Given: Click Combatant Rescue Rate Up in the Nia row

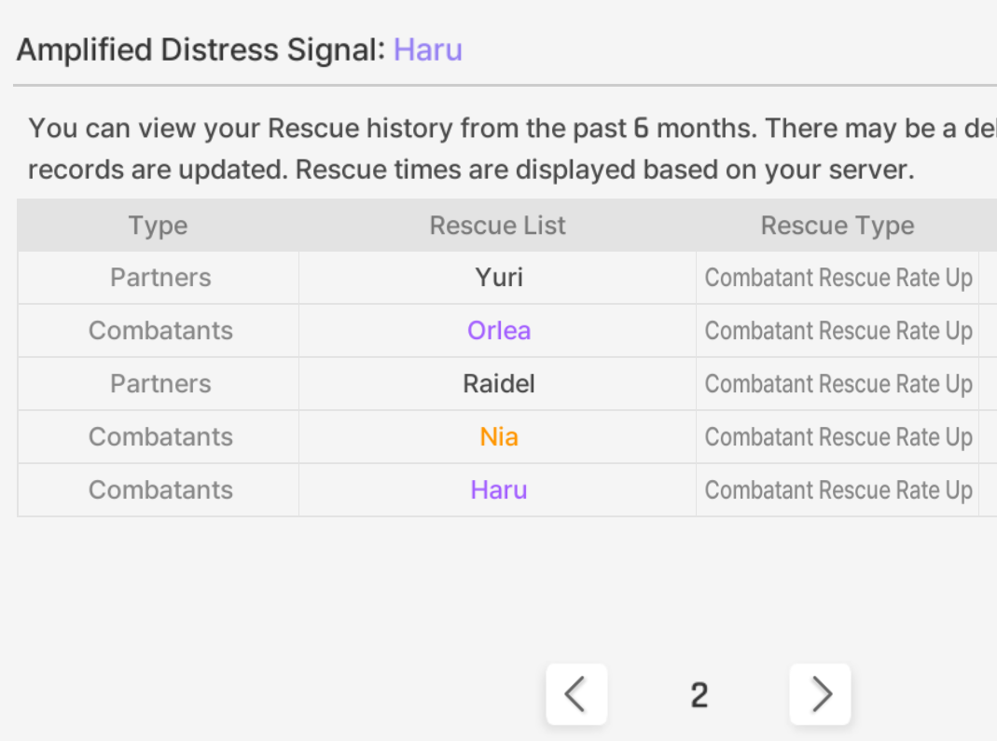Looking at the screenshot, I should 838,437.
